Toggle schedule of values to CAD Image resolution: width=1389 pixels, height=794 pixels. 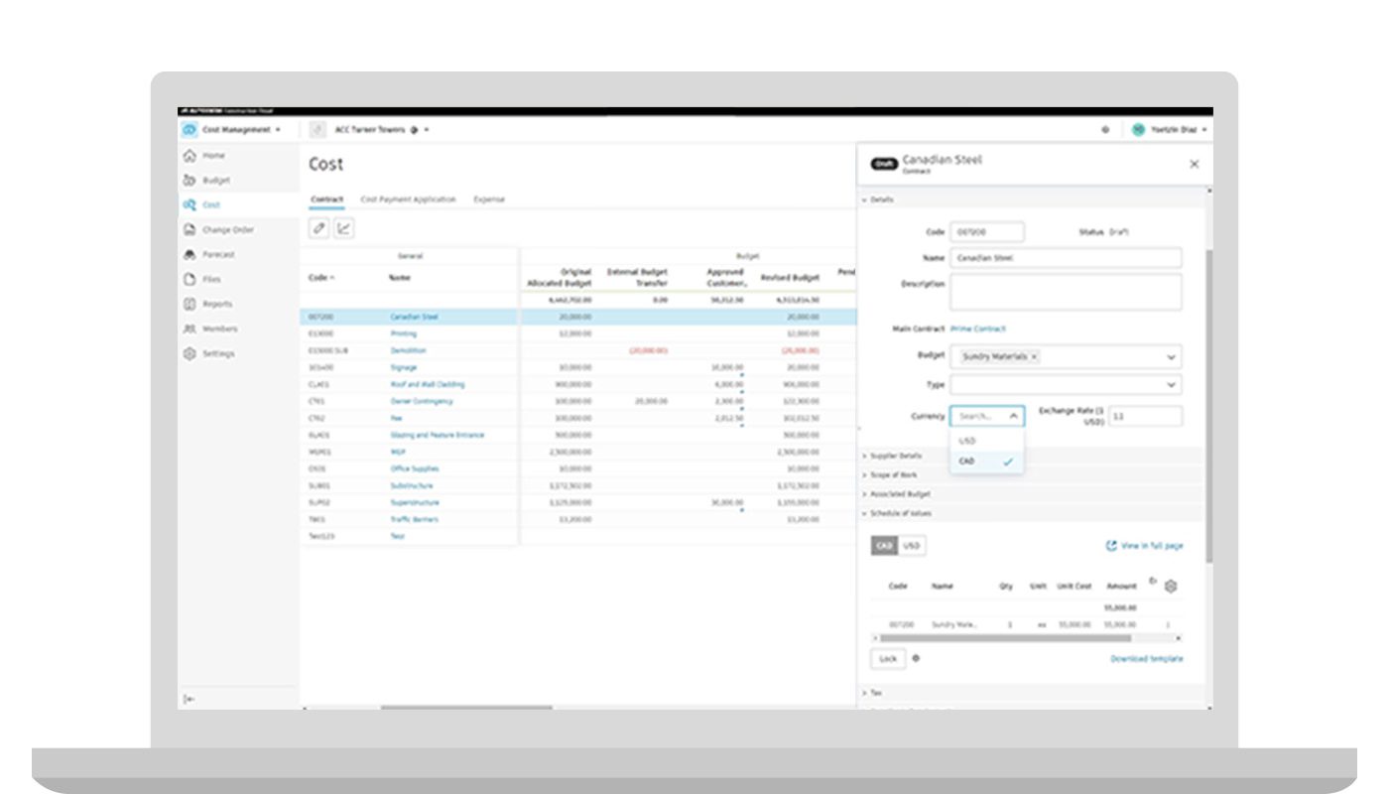coord(884,546)
